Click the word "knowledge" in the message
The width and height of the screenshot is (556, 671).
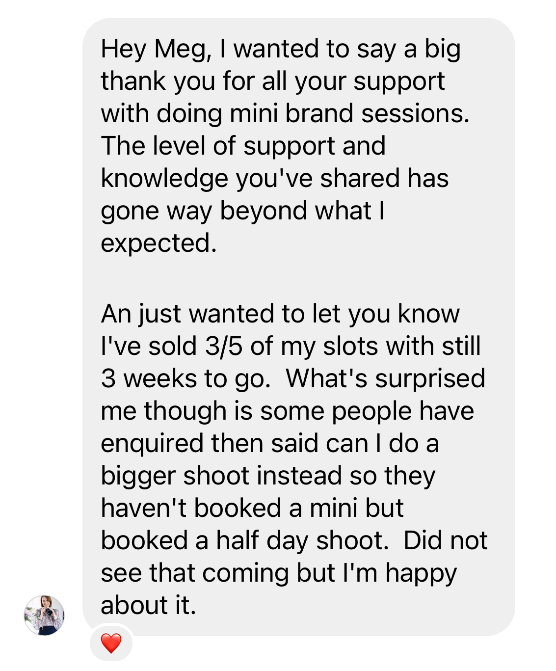click(x=164, y=179)
